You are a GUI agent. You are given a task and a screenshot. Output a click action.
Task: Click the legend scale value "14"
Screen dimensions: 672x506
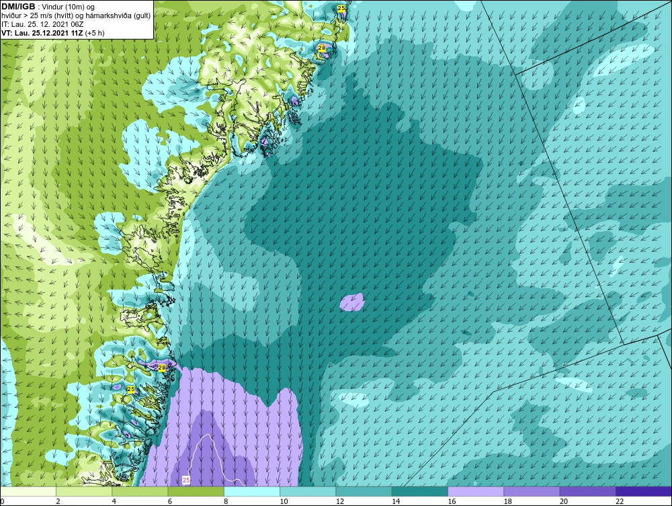tap(396, 502)
